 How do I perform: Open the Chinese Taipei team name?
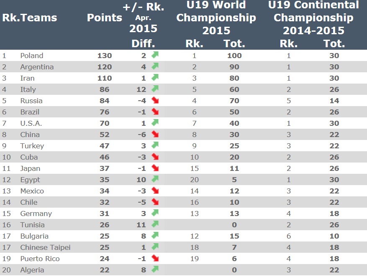tap(46, 247)
